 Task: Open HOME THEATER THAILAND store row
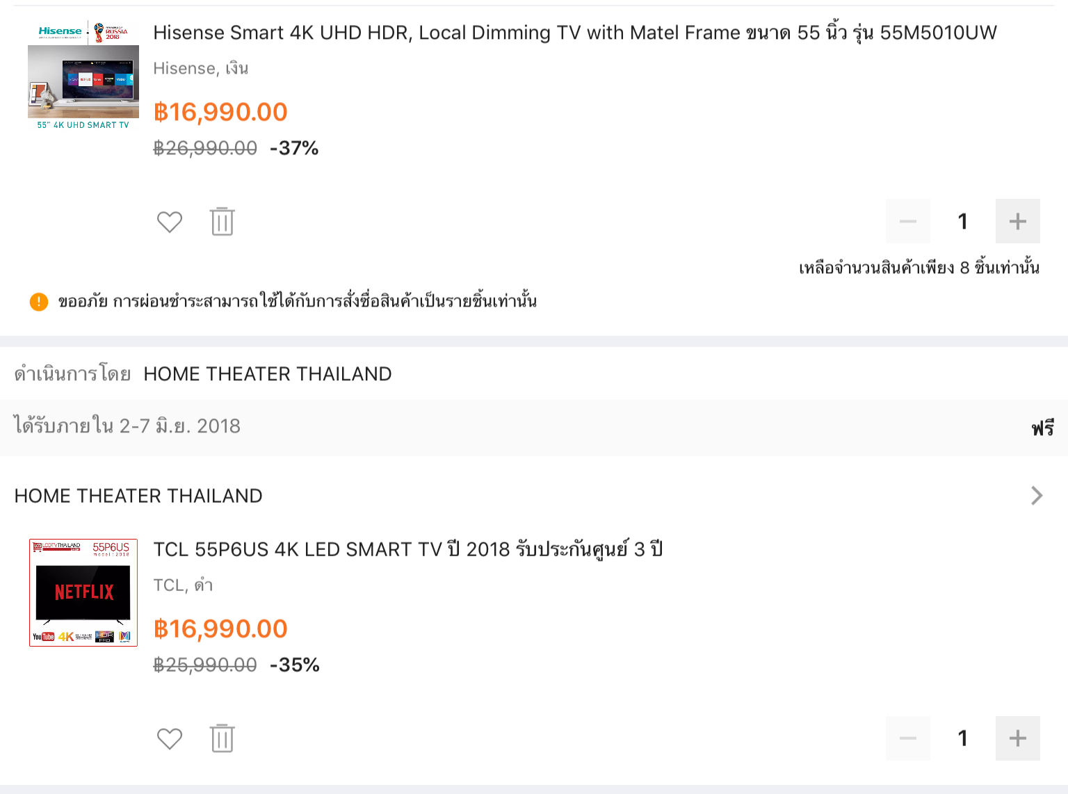click(138, 496)
